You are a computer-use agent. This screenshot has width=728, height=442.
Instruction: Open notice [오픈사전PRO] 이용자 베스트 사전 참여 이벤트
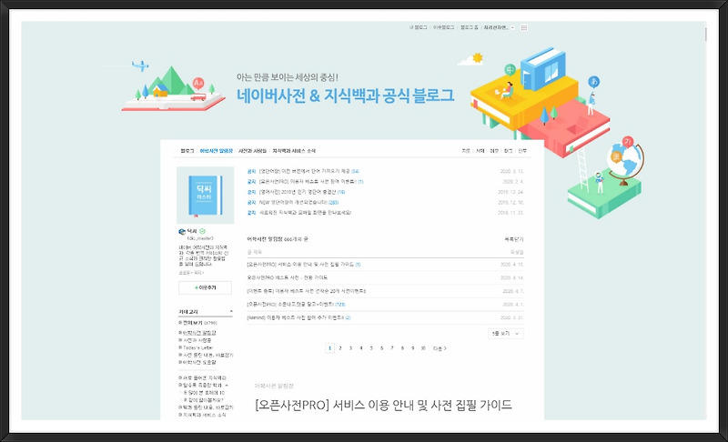point(308,182)
